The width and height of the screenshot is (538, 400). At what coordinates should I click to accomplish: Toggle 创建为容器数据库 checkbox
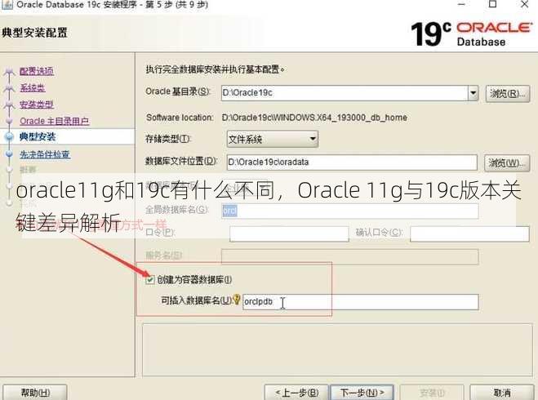point(149,280)
